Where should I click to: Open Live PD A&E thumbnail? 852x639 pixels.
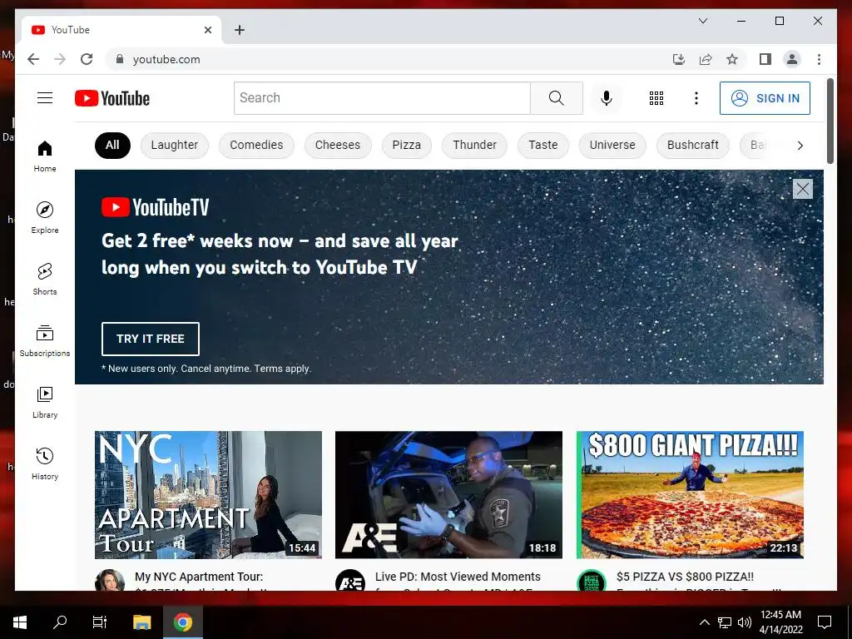coord(448,495)
